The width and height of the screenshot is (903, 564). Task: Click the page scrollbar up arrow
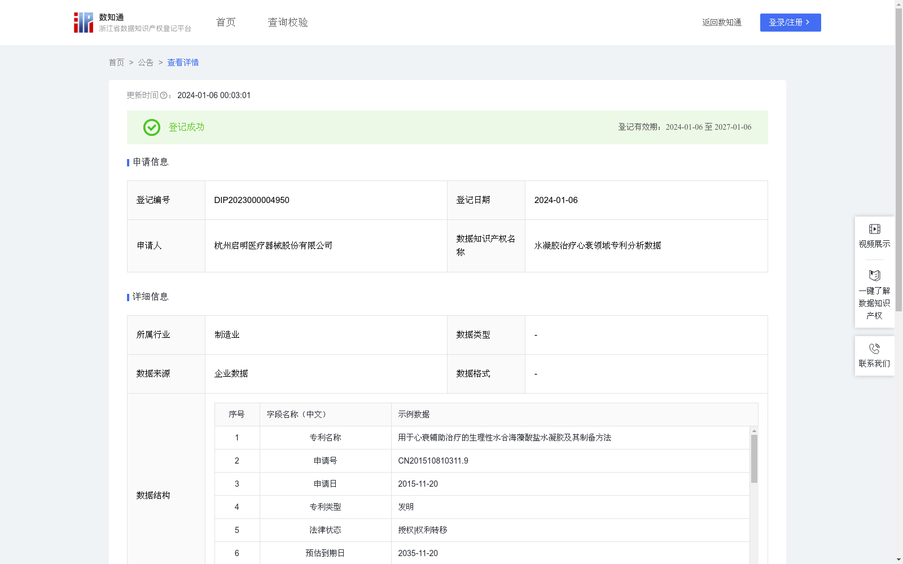coord(898,4)
